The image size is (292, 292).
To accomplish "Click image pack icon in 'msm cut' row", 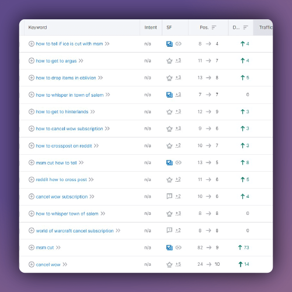I will click(x=169, y=248).
